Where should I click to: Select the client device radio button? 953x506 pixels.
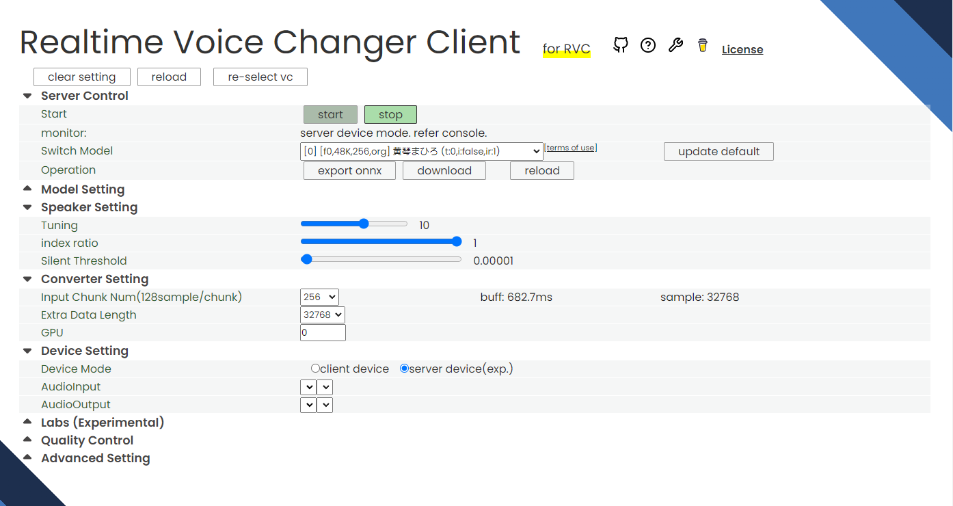[x=314, y=368]
